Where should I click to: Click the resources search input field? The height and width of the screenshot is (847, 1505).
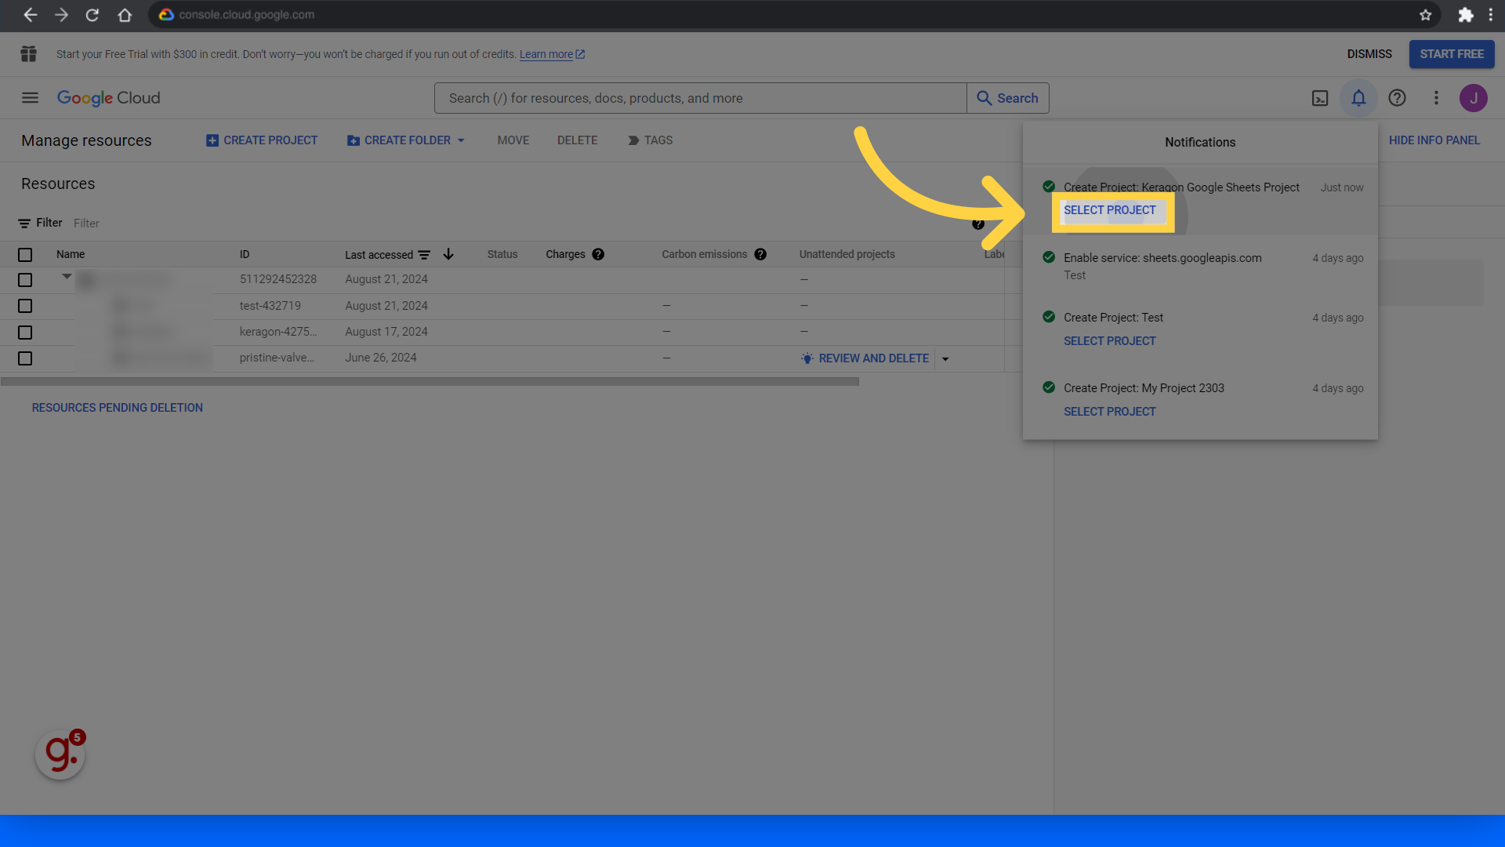701,98
